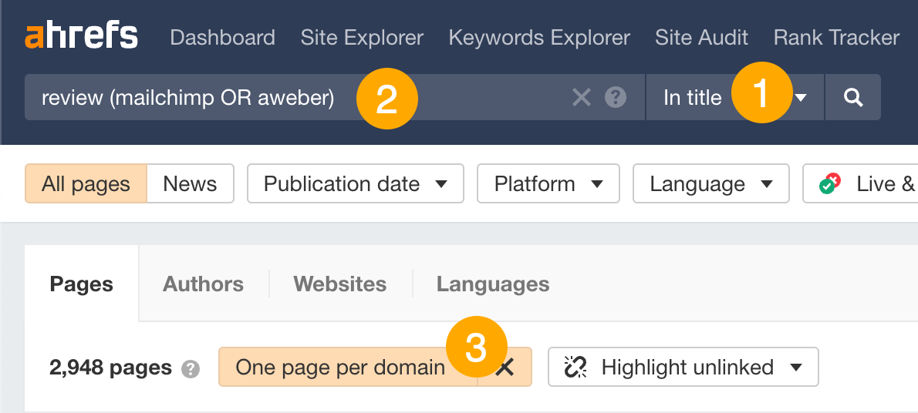Screen dimensions: 918x413
Task: Select the All pages toggle
Action: [x=86, y=184]
